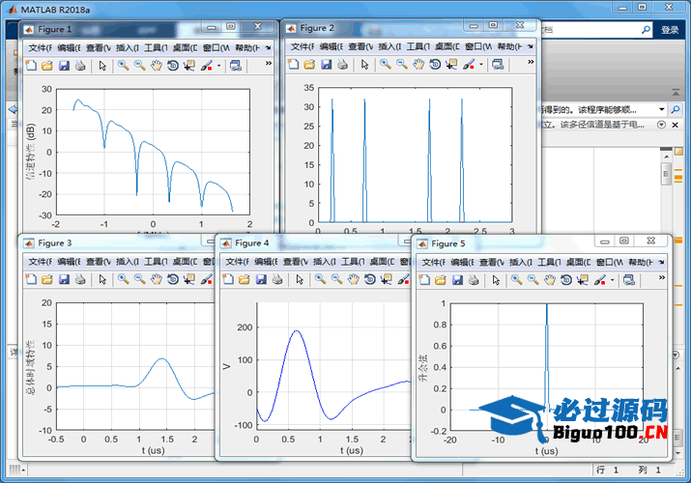This screenshot has height=483, width=691.
Task: Click search magnifier button in MATLAB documentation box
Action: pyautogui.click(x=647, y=30)
